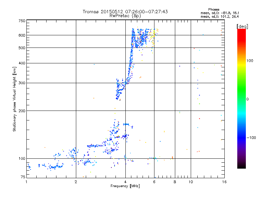Image resolution: width=264 pixels, height=198 pixels.
Task: Click the rainbow phase colorbar
Action: [x=242, y=98]
